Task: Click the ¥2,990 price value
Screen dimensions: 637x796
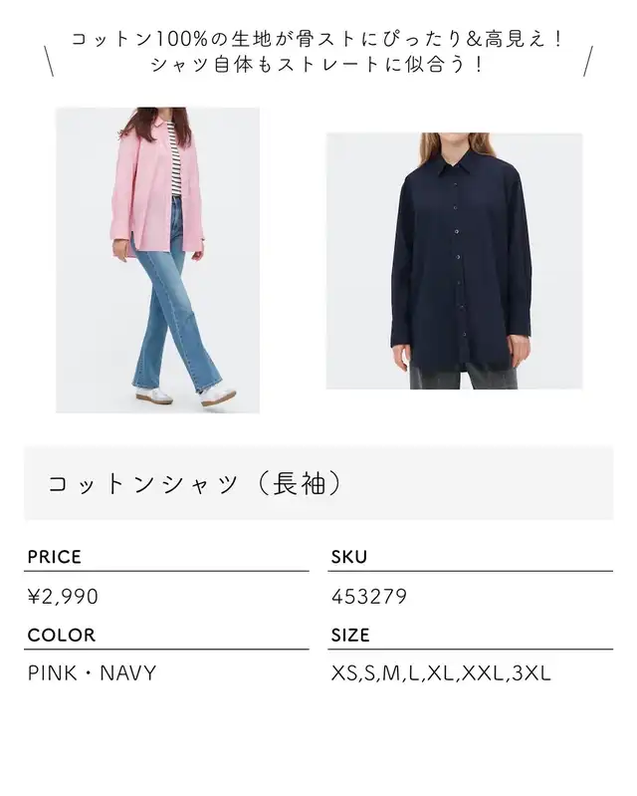Action: click(x=63, y=597)
